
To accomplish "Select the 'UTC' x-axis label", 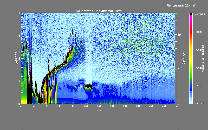I will [99, 109].
